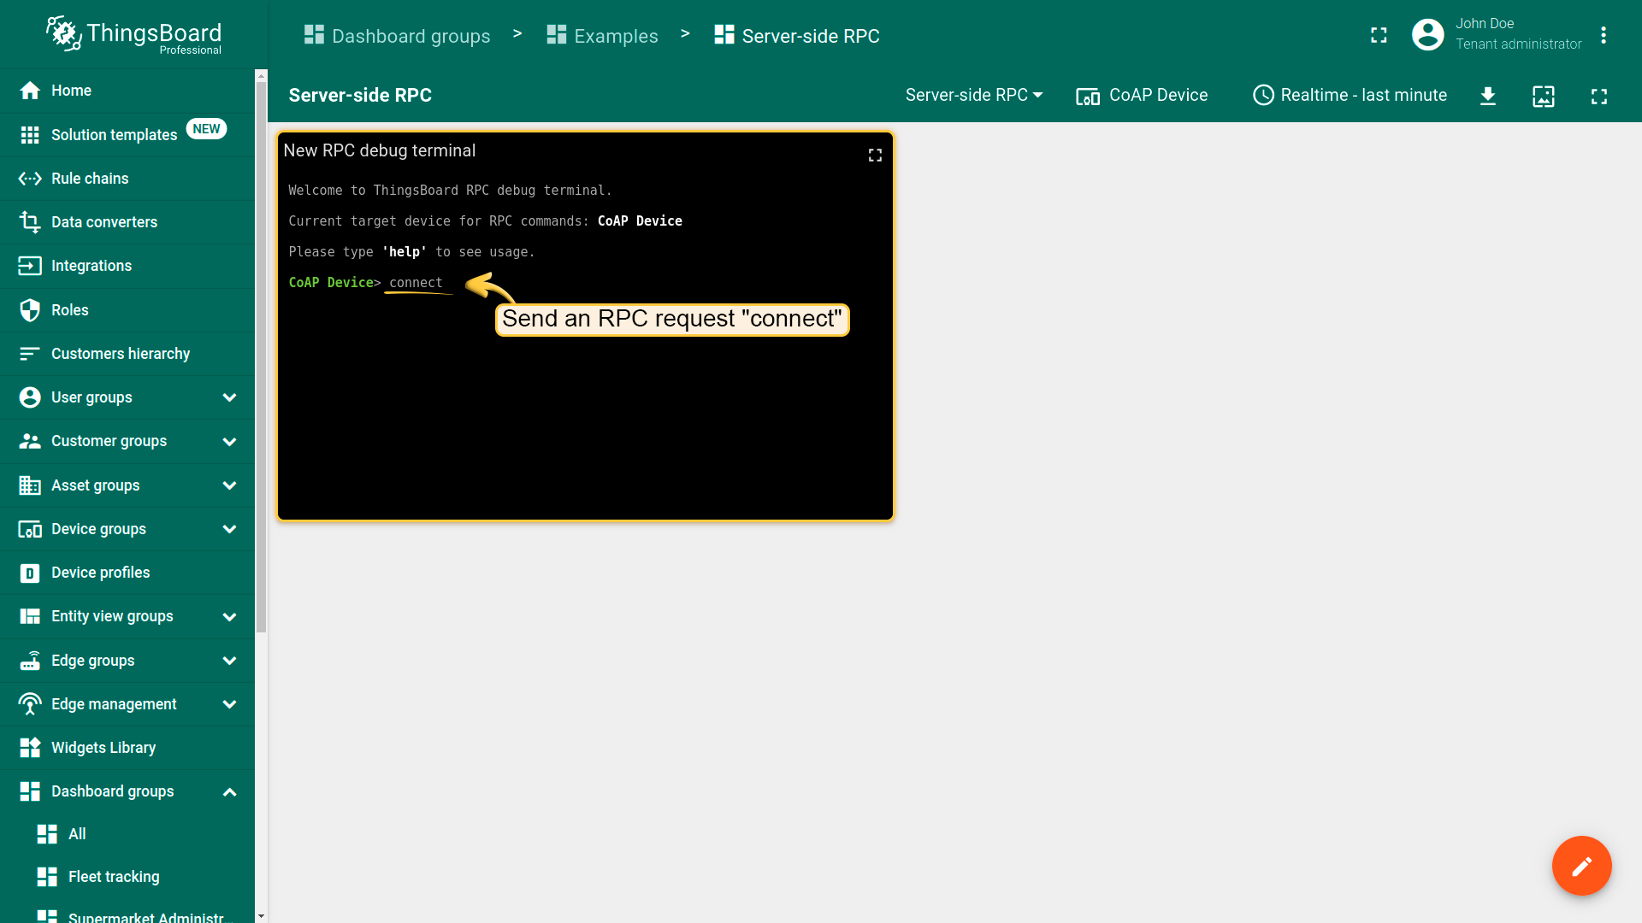Click the ThingsBoard logo

134,35
